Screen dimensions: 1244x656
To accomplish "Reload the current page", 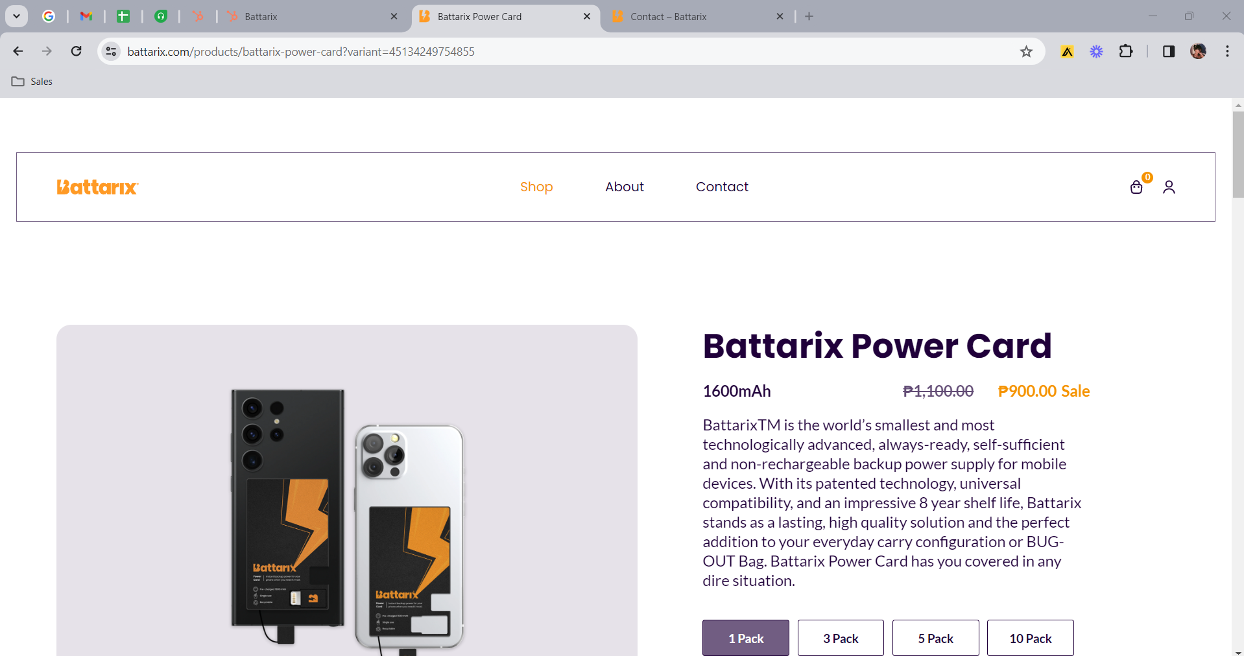I will tap(76, 51).
